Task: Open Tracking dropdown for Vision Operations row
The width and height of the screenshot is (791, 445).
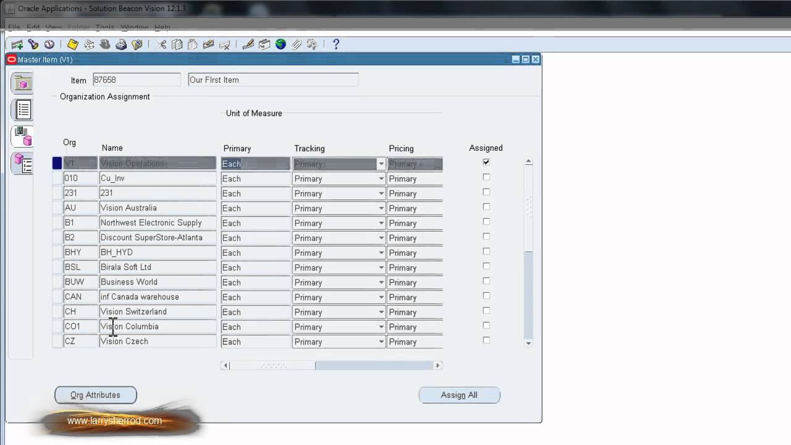Action: click(x=381, y=164)
